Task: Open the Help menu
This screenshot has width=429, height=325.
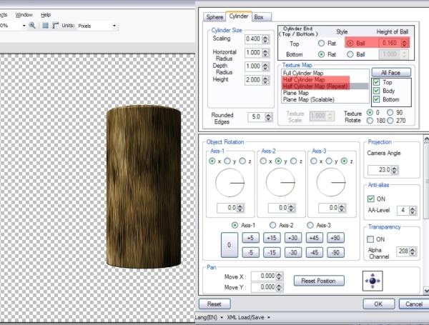Action: pyautogui.click(x=46, y=14)
